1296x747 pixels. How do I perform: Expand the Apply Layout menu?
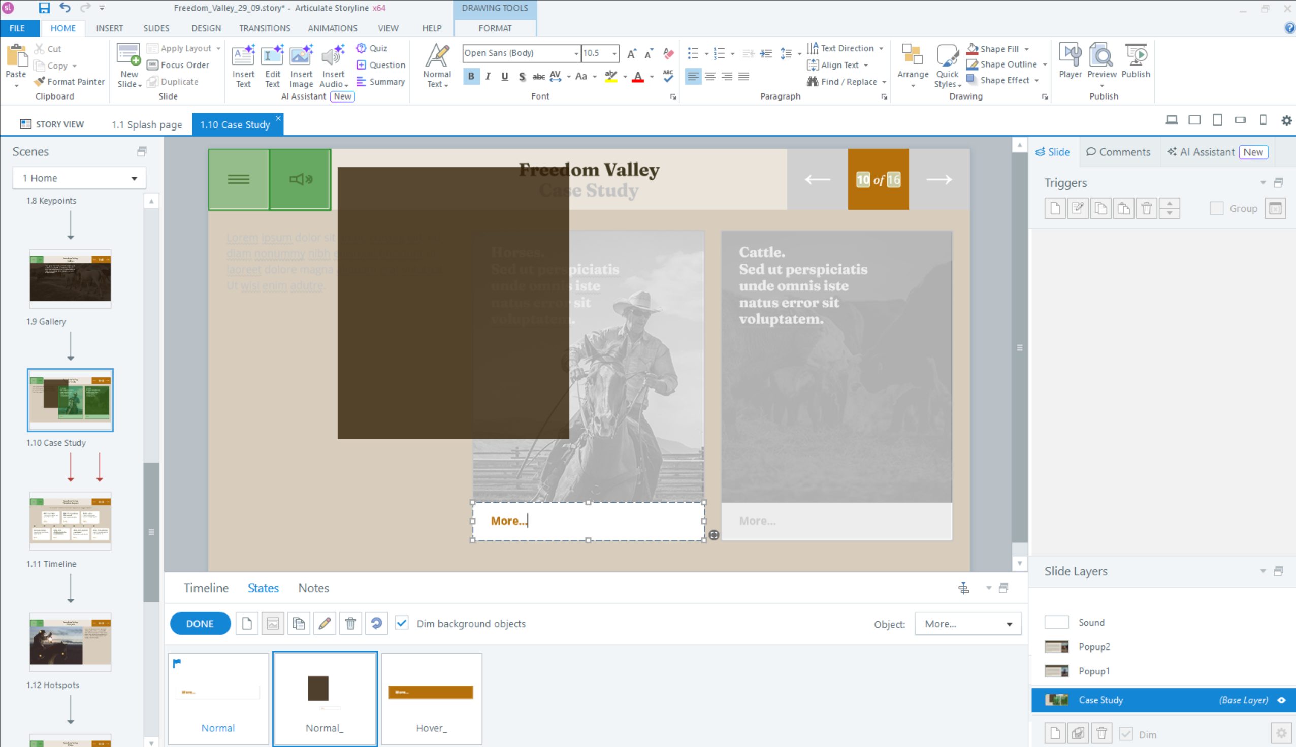point(184,48)
